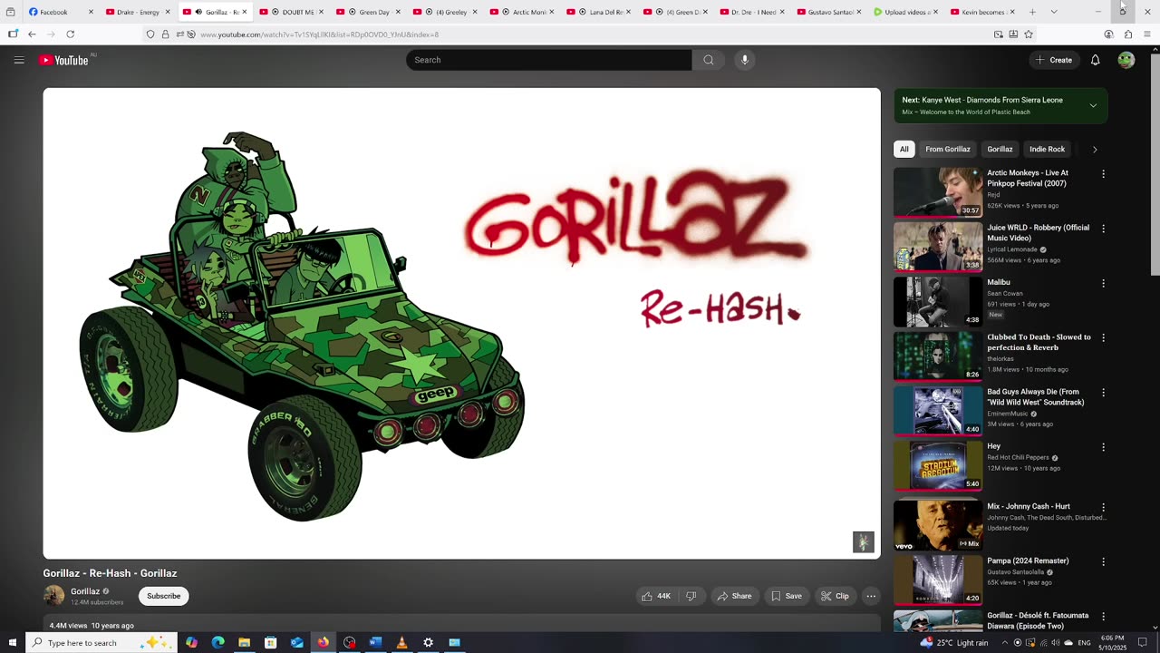Switch to the Upload videos tab
This screenshot has height=653, width=1160.
[907, 12]
